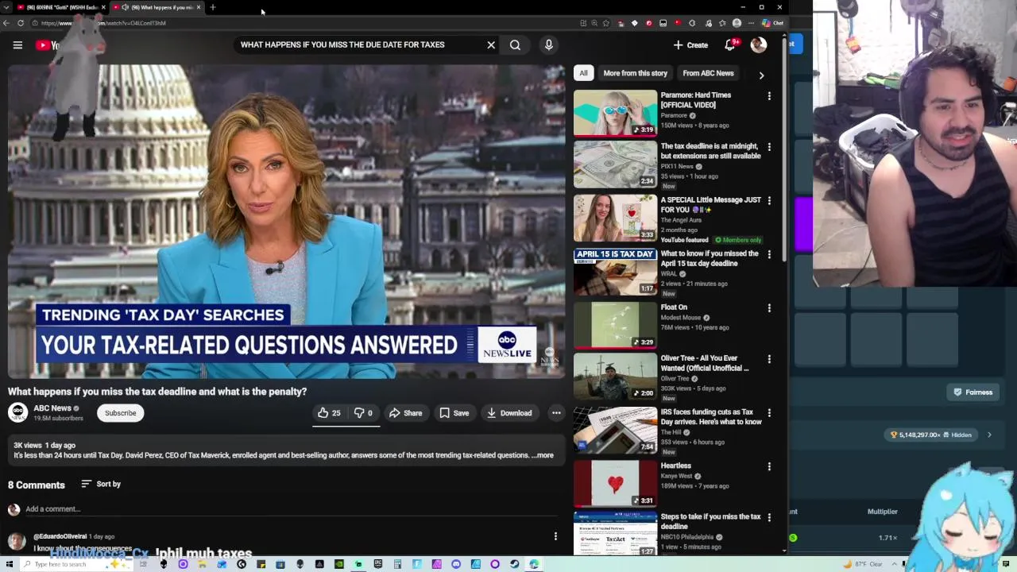Open options for the WRAL tax day video

click(x=769, y=254)
